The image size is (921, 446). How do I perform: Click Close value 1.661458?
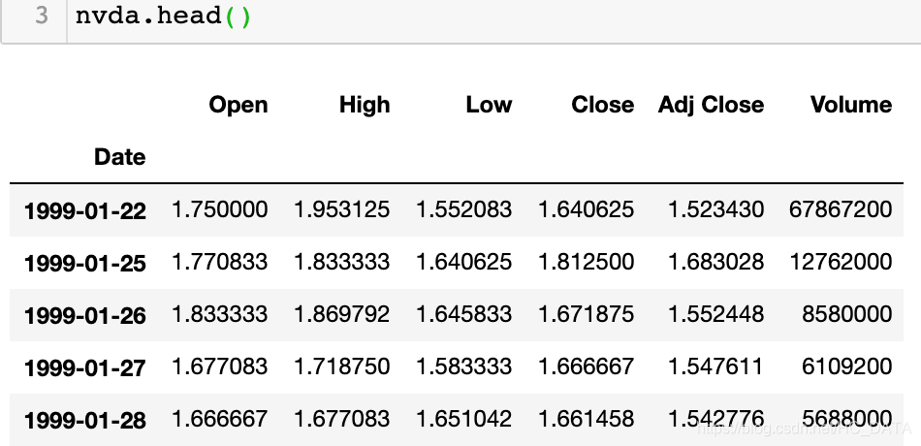click(x=587, y=419)
